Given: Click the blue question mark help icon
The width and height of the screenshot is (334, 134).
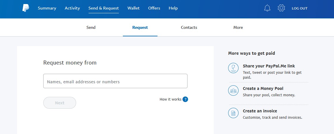Looking at the screenshot, I should [x=185, y=99].
